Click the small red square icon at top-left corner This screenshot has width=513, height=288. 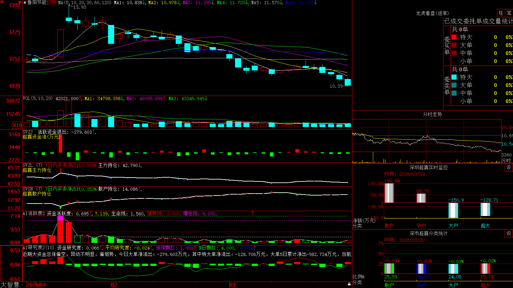2,2
